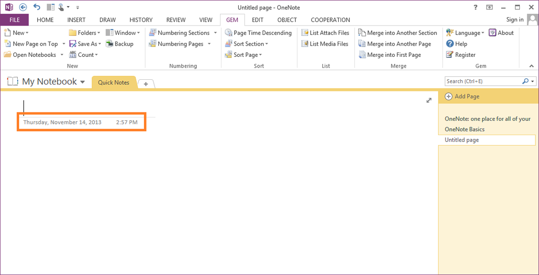Click Add Page

click(x=462, y=96)
